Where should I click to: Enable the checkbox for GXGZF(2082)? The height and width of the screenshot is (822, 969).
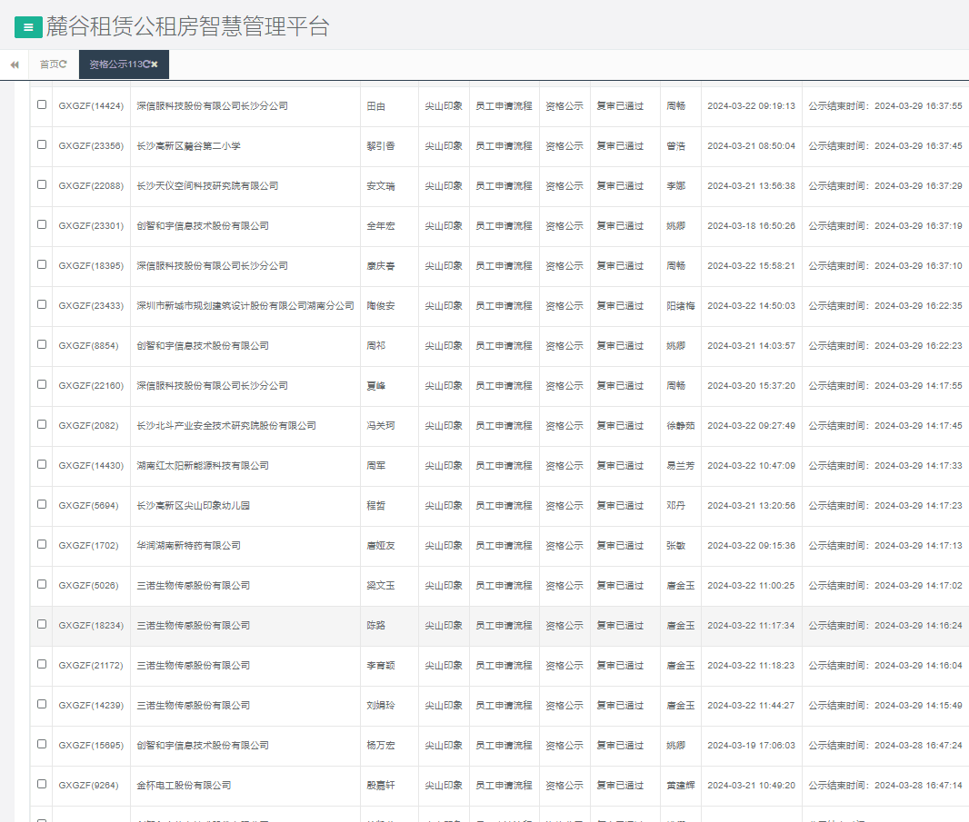click(42, 425)
